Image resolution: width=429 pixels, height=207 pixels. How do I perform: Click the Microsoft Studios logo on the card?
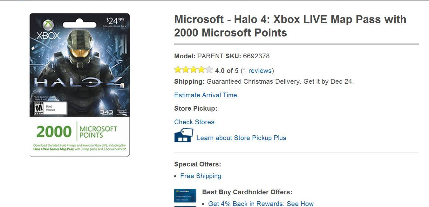pyautogui.click(x=121, y=112)
